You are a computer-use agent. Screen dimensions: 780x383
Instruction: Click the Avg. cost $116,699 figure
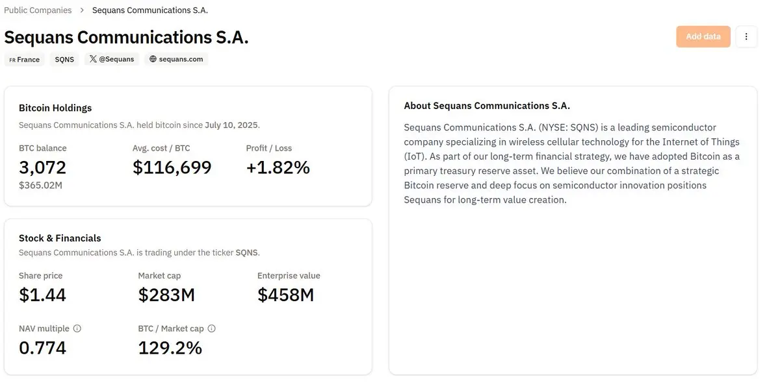(172, 167)
